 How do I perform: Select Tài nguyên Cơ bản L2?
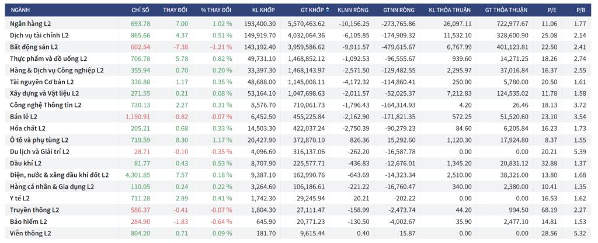[x=42, y=82]
